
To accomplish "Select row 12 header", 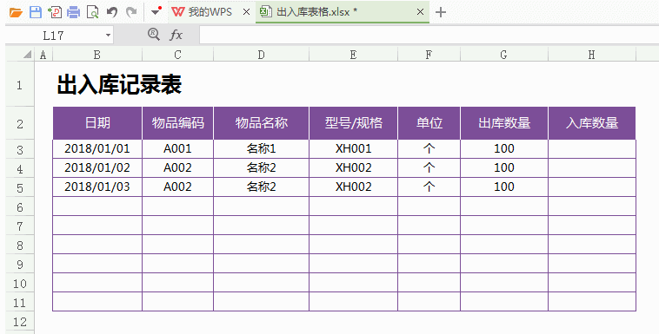I will (x=19, y=322).
